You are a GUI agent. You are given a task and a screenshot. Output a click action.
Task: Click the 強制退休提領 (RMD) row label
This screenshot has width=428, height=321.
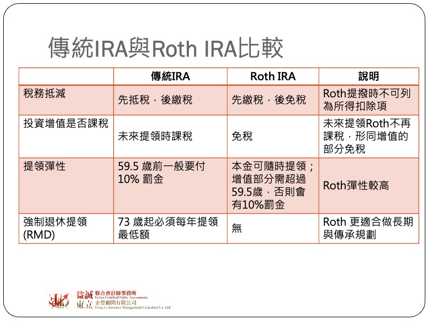pos(55,228)
